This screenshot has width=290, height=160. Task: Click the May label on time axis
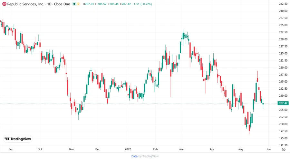point(241,149)
